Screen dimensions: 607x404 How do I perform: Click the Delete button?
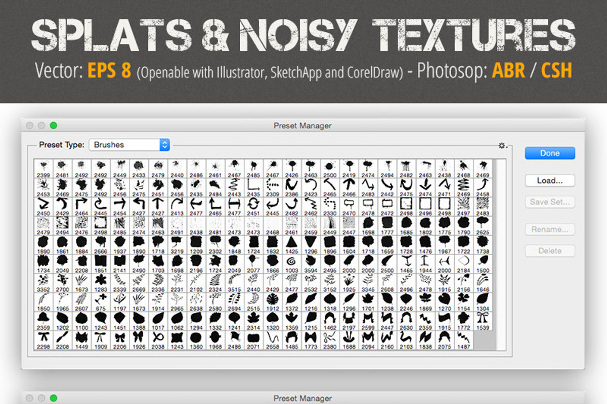click(x=550, y=250)
